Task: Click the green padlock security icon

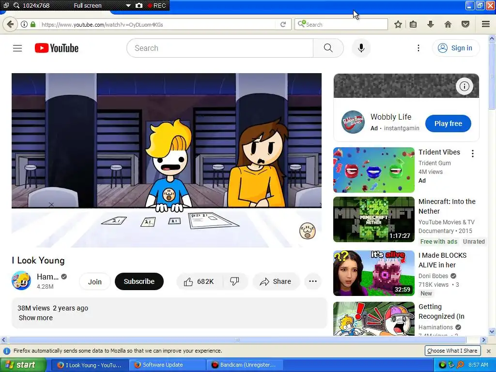Action: click(x=33, y=24)
